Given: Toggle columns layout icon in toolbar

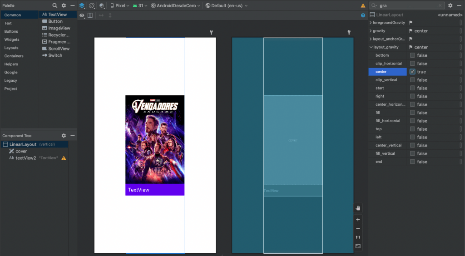Looking at the screenshot, I should point(90,15).
